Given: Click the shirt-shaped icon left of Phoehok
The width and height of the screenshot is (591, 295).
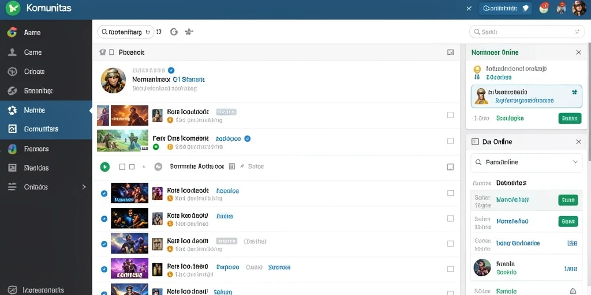Looking at the screenshot, I should click(102, 52).
